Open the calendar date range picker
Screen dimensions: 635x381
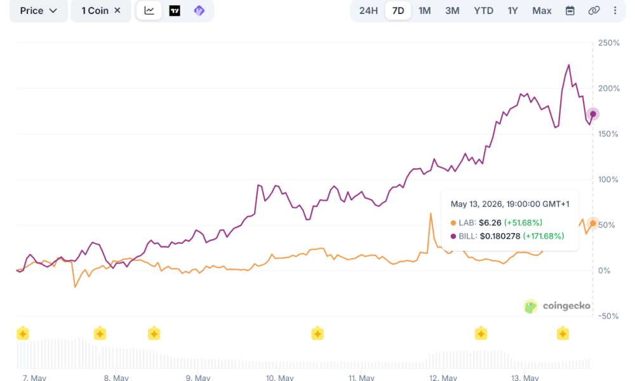tap(570, 11)
